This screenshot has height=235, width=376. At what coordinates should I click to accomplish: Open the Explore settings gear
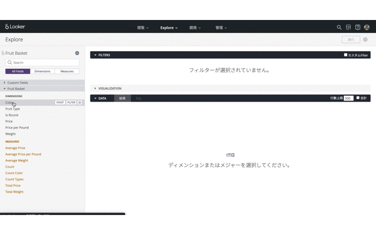365,40
